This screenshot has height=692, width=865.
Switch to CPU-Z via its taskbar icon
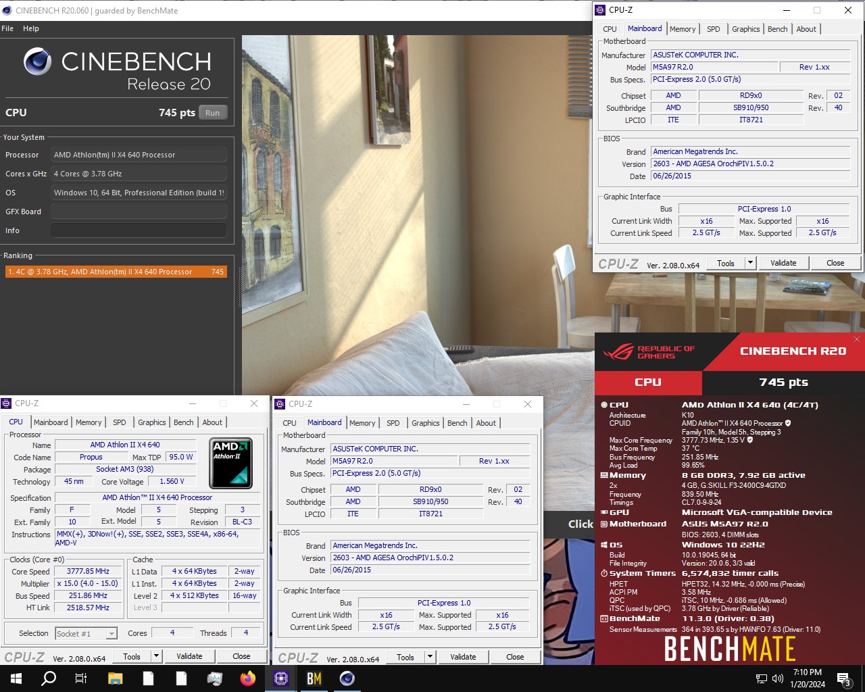pos(281,678)
